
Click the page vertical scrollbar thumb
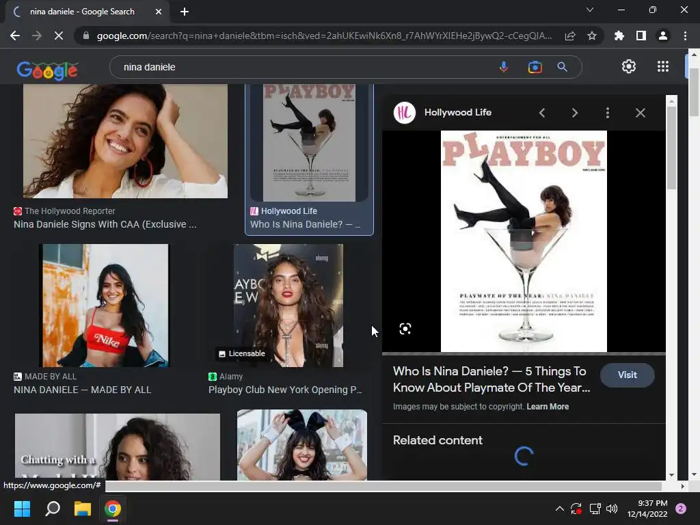pos(694,92)
